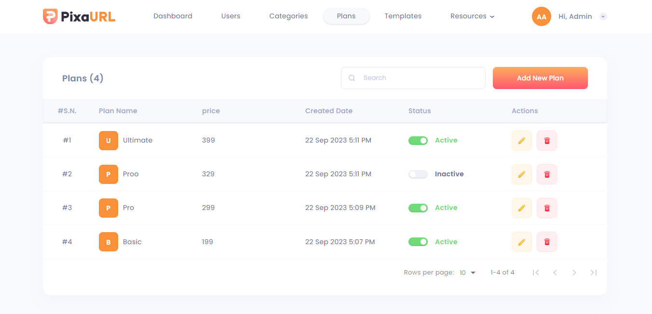652x314 pixels.
Task: Edit the Ultimate plan with pencil icon
Action: [x=521, y=141]
